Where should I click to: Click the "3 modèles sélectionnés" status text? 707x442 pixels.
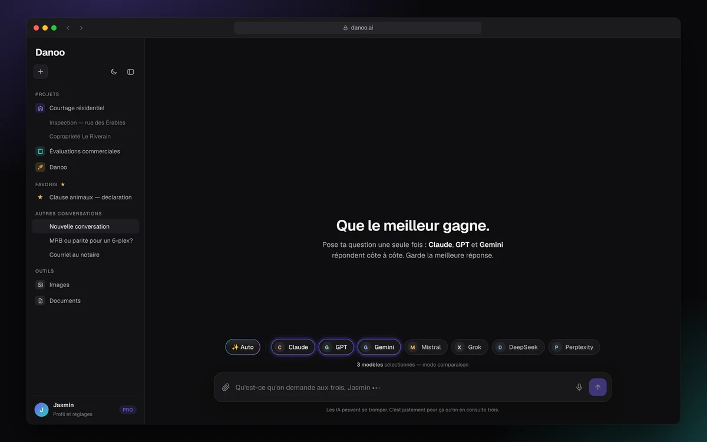[x=412, y=365]
